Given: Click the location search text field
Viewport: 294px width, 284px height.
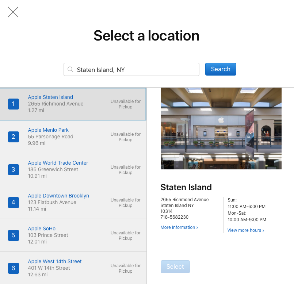Looking at the screenshot, I should 135,69.
